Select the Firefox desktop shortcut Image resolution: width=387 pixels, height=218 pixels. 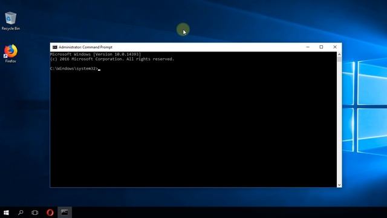click(11, 53)
